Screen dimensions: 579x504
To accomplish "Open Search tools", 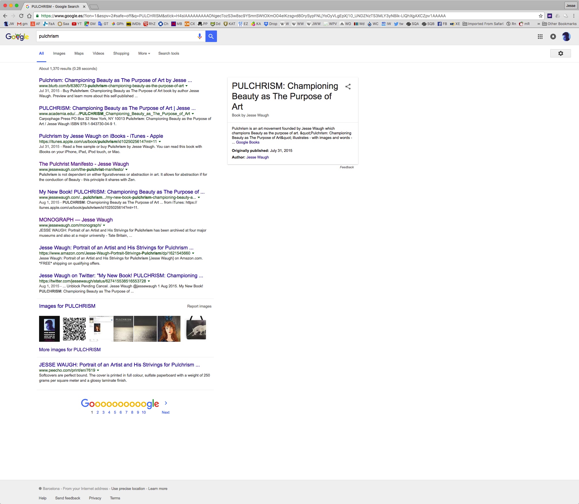I will click(169, 54).
